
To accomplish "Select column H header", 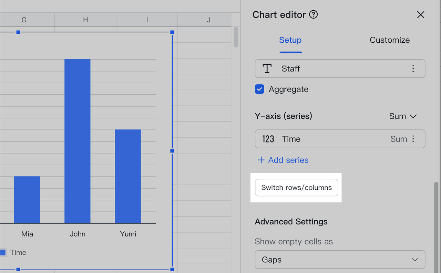I will pyautogui.click(x=85, y=20).
